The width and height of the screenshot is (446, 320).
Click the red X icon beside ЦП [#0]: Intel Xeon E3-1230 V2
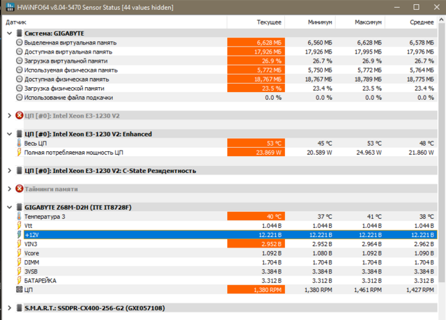tap(19, 116)
